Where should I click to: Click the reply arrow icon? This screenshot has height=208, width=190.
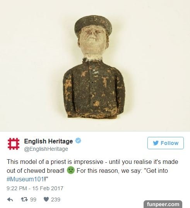point(10,199)
